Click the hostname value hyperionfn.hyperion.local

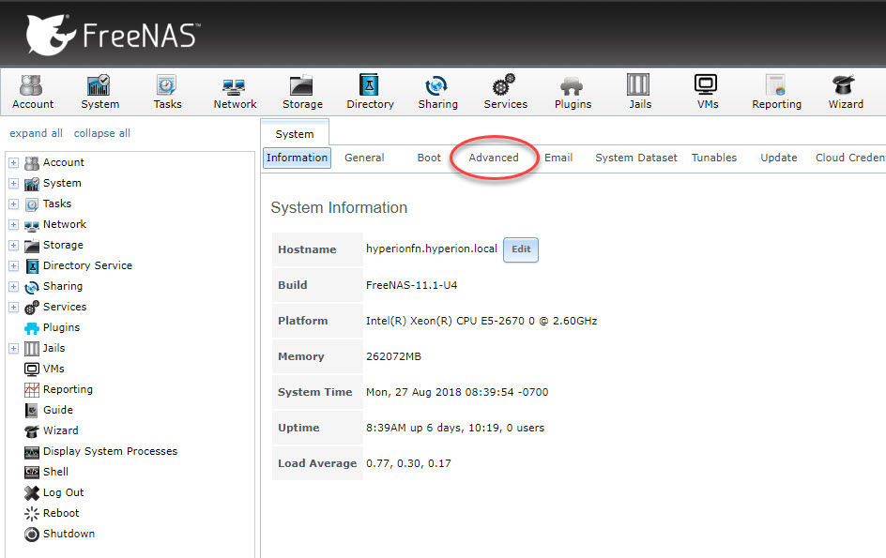[x=431, y=249]
